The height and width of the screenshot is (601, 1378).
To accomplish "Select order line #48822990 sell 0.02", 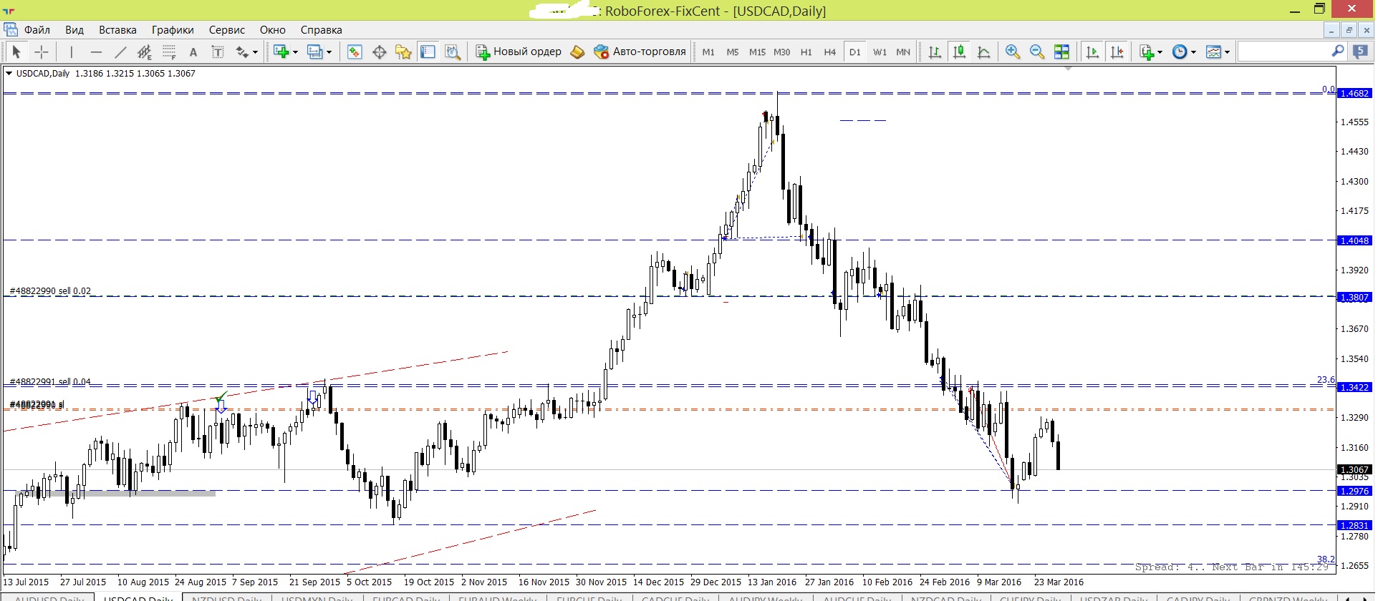I will pyautogui.click(x=50, y=291).
